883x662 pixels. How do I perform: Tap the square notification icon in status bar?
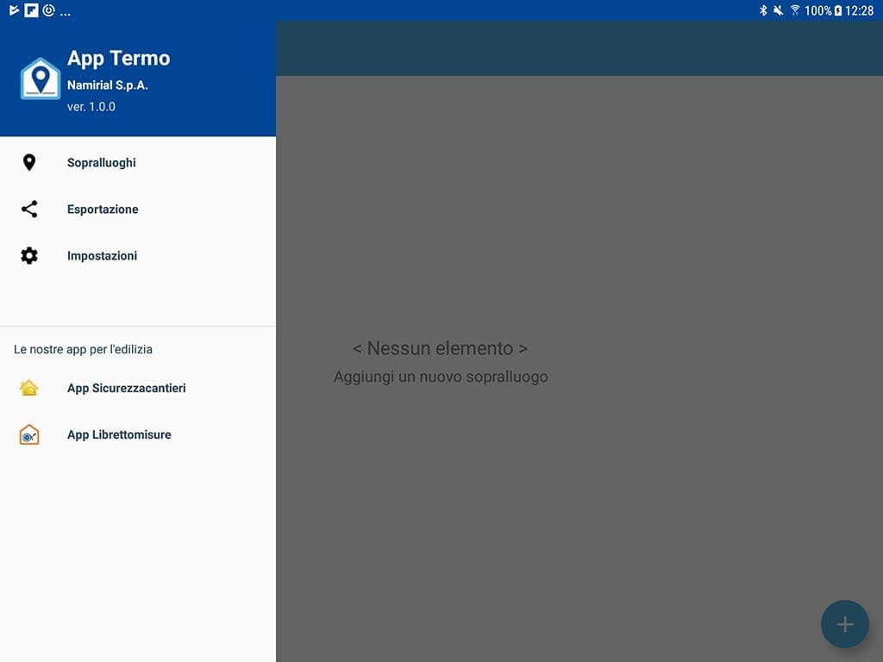pos(31,10)
